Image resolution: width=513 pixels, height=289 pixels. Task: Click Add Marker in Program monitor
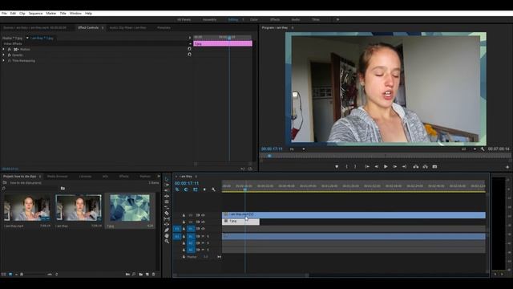(x=337, y=167)
